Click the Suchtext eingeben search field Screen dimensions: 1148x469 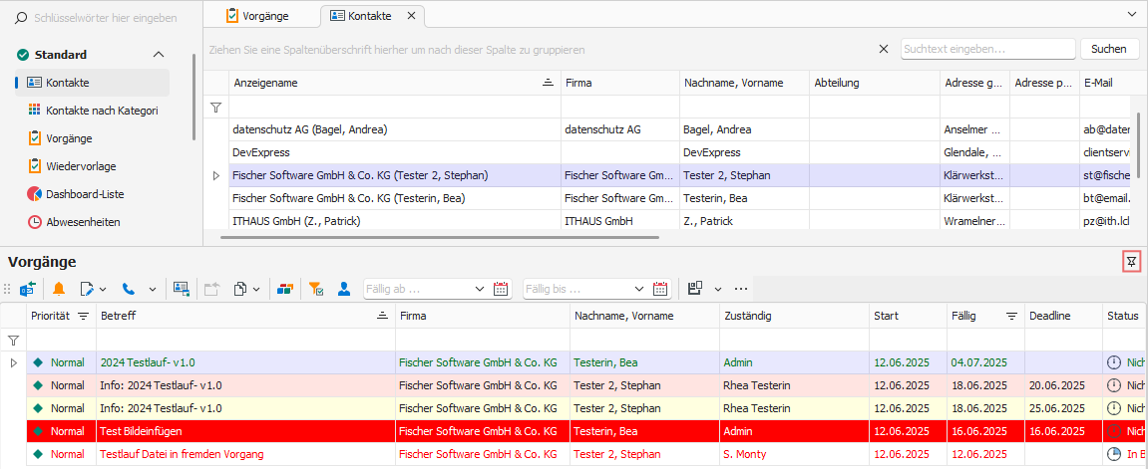987,49
